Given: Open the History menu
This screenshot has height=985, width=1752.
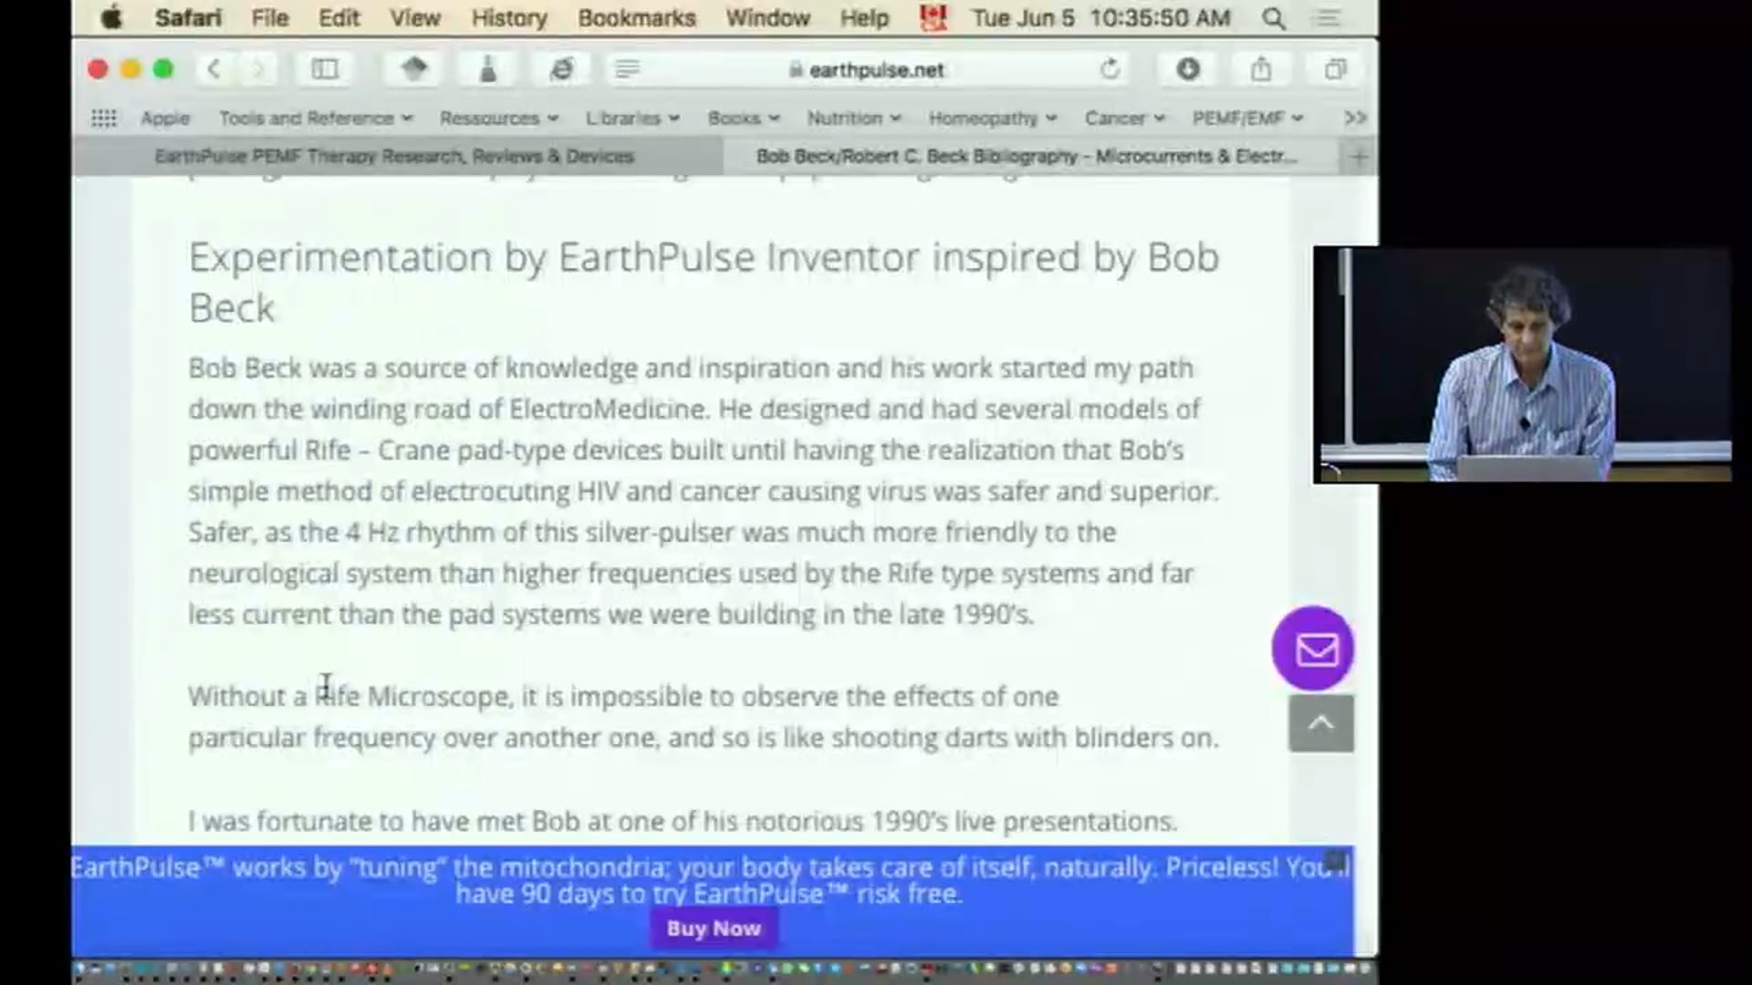Looking at the screenshot, I should (x=509, y=18).
